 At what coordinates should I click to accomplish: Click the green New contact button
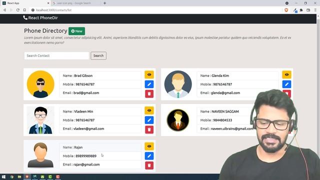coord(76,31)
